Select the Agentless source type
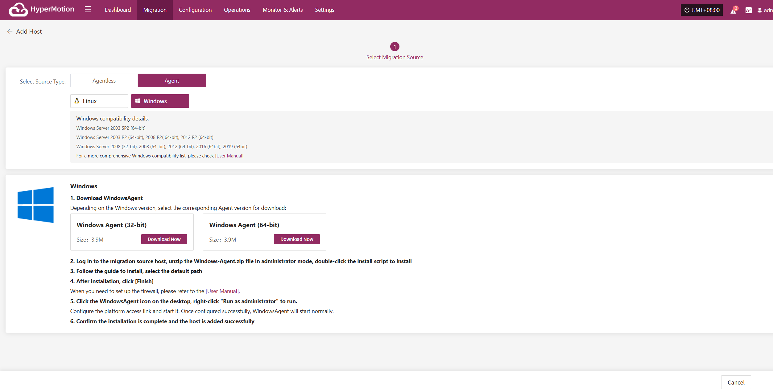 (104, 80)
